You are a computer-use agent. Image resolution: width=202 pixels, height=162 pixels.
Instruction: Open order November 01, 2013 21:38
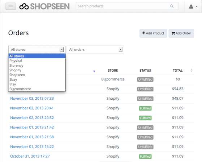(32, 137)
